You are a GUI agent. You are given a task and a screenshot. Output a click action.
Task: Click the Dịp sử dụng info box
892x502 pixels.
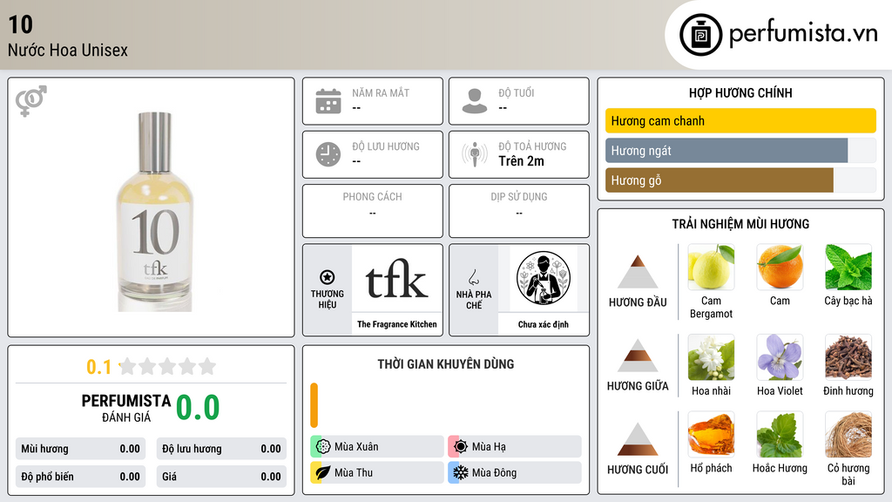[519, 211]
